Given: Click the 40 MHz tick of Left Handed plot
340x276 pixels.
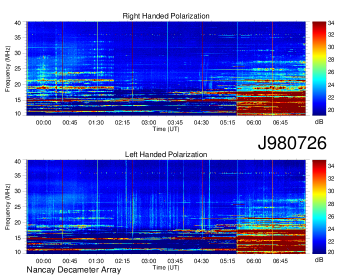Looking at the screenshot, I should pyautogui.click(x=17, y=161).
